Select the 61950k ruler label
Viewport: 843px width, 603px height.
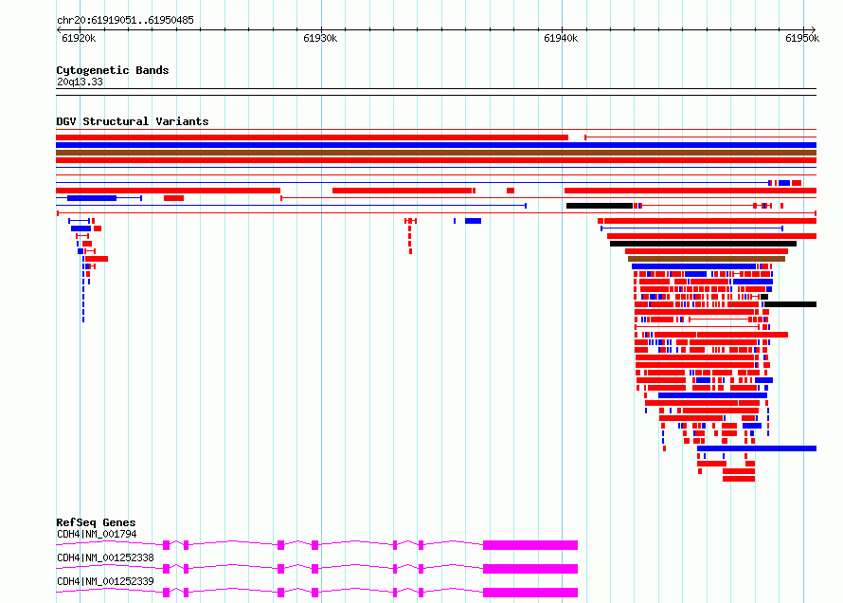[x=802, y=38]
